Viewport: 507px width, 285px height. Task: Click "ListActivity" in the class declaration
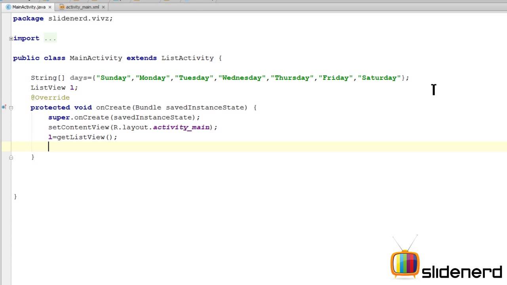187,58
